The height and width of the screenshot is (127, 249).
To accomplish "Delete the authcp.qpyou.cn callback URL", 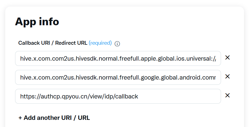I will pyautogui.click(x=227, y=95).
